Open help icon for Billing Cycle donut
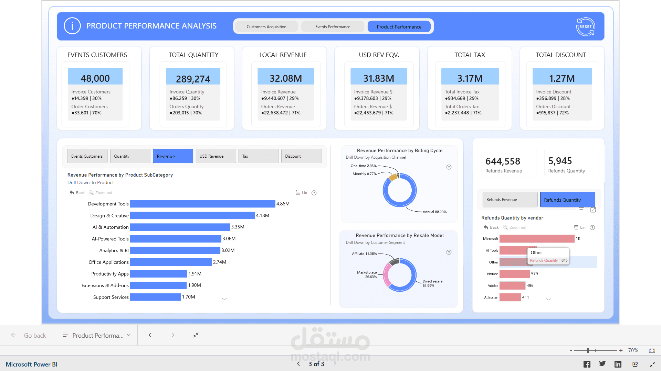The width and height of the screenshot is (661, 371). pos(449,167)
